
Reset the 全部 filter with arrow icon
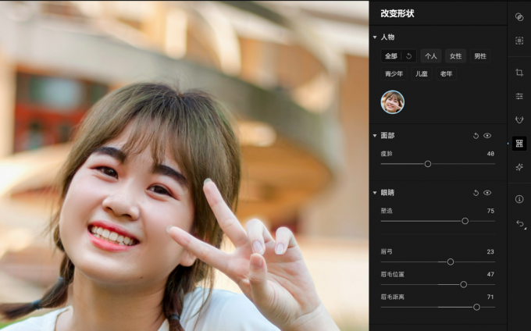[408, 56]
